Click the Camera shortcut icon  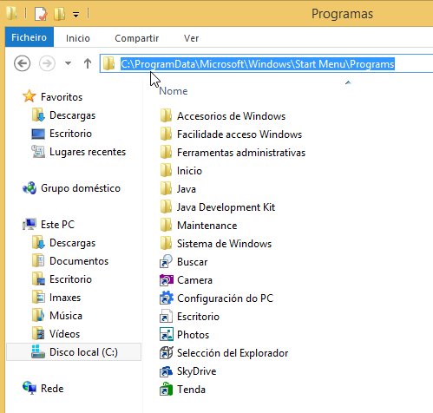point(166,279)
